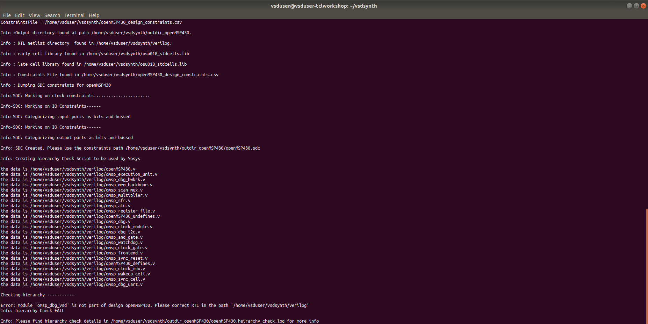The image size is (648, 324).
Task: Open the Edit menu
Action: 19,15
